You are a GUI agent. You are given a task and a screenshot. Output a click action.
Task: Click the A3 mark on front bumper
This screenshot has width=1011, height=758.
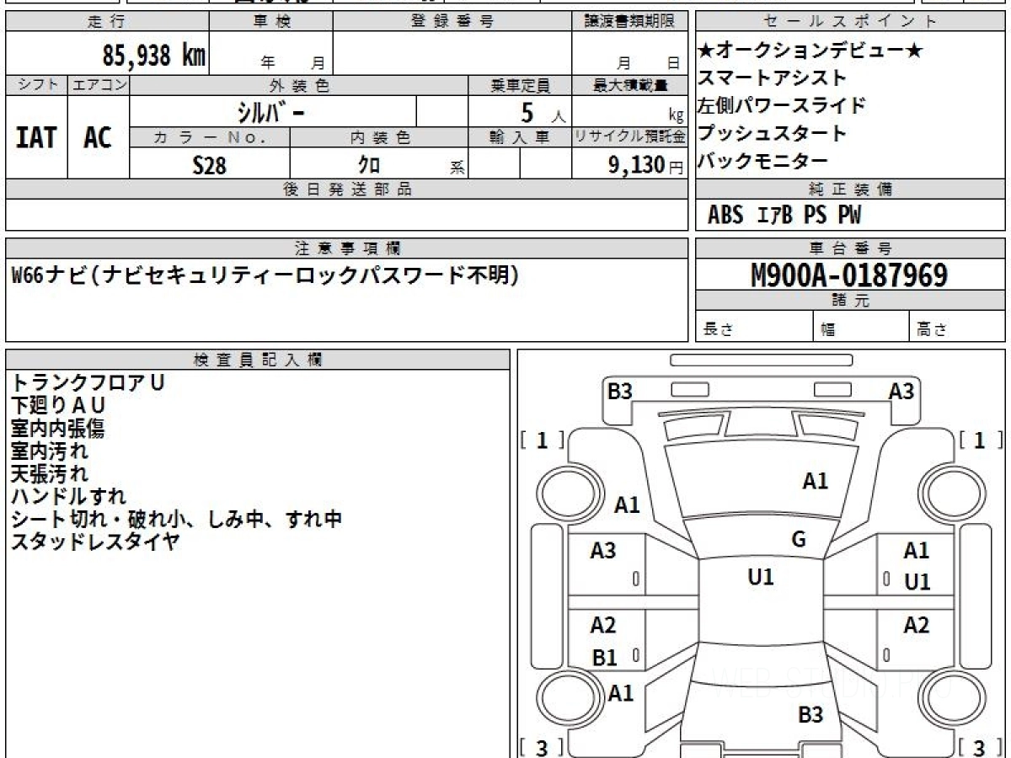tap(901, 392)
